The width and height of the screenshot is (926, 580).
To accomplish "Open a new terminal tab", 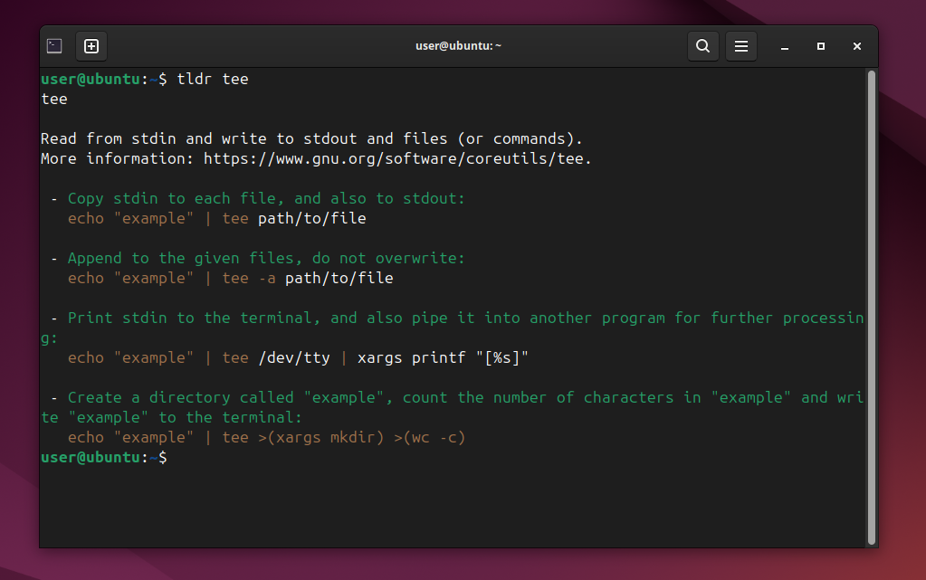I will [x=91, y=46].
